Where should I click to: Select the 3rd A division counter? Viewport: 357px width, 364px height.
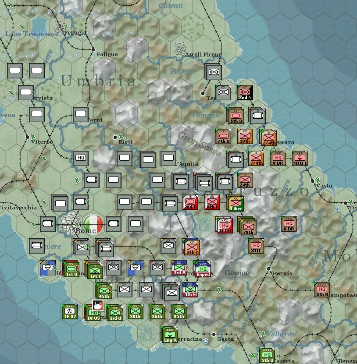point(179,268)
